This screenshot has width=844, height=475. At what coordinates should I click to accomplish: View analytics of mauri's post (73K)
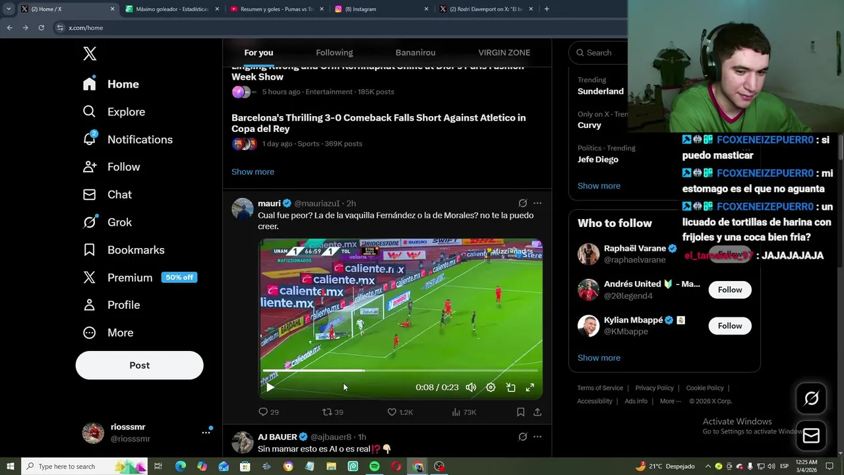pyautogui.click(x=464, y=412)
